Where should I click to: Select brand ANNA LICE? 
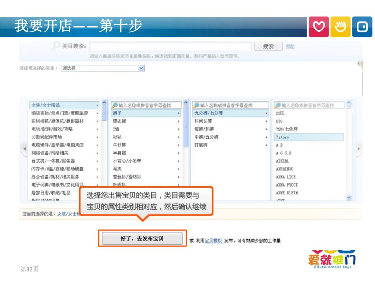(x=286, y=177)
